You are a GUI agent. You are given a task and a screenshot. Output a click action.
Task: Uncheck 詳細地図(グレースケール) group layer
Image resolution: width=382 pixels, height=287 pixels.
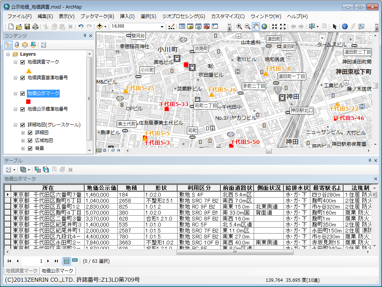tap(23, 125)
